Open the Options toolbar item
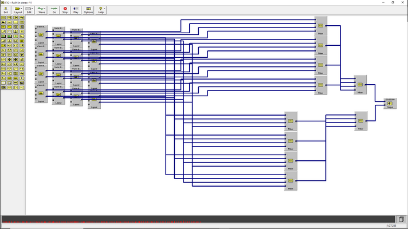The width and height of the screenshot is (408, 229). coord(88,10)
